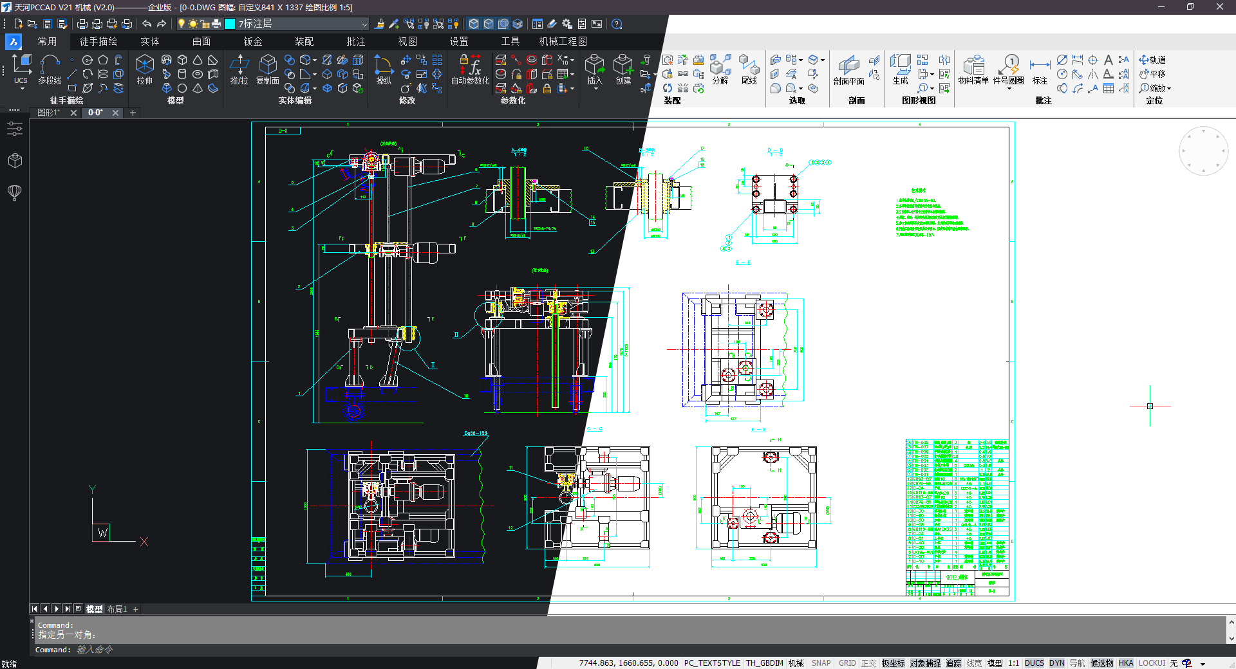Click the save icon in quick toolbar

[47, 24]
